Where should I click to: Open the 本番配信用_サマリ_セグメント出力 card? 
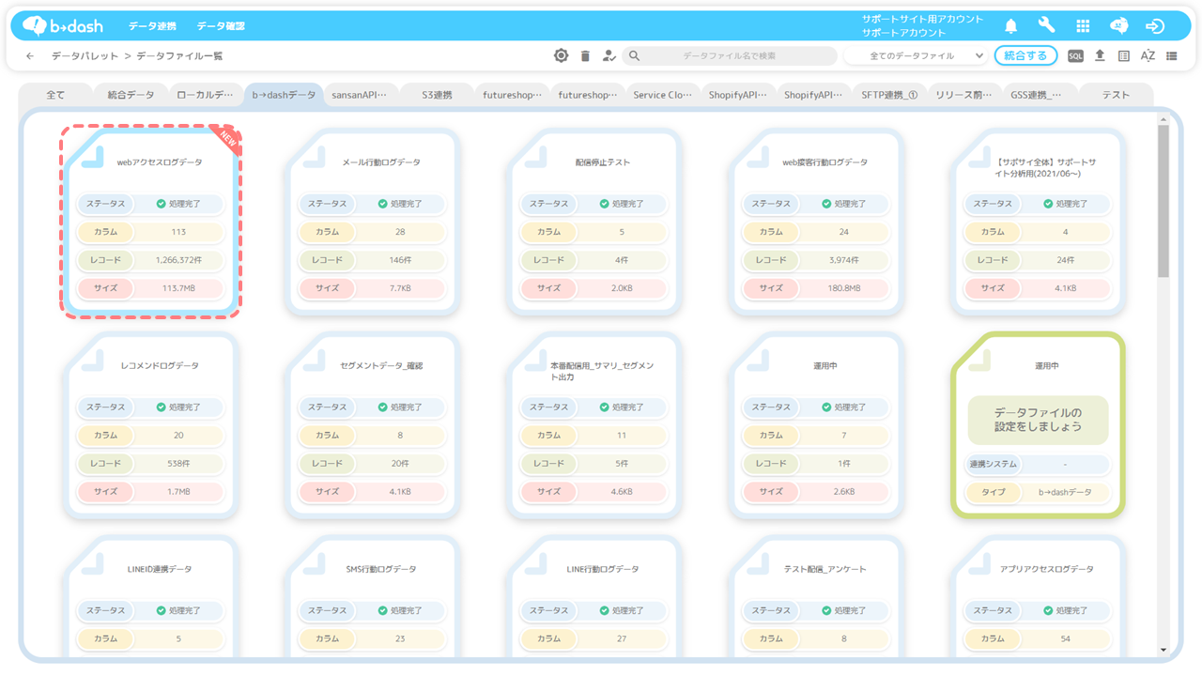coord(594,424)
